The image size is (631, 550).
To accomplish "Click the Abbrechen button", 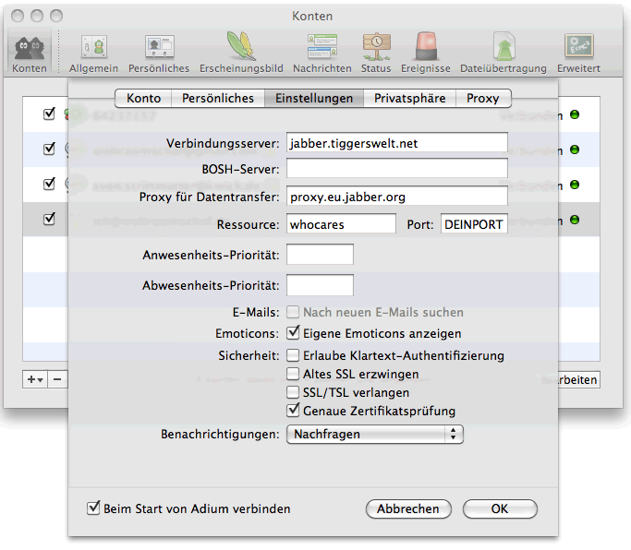I will click(x=408, y=509).
